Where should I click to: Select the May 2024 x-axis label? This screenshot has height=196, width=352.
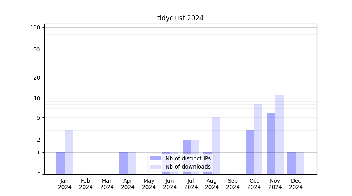149,184
